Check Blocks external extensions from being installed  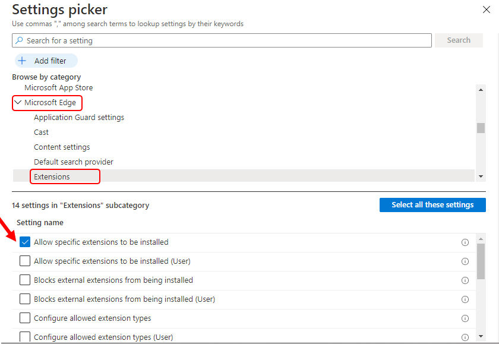tap(25, 280)
